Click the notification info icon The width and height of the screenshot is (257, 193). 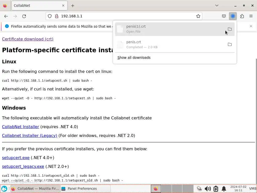(7, 26)
